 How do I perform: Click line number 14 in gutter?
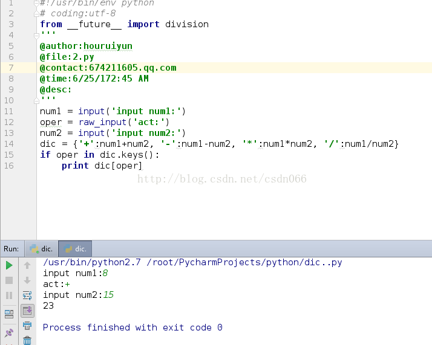coord(9,144)
